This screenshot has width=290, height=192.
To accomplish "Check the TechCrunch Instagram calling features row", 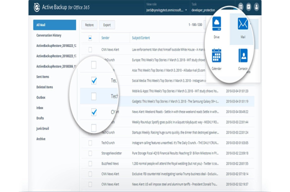I will coord(90,143).
